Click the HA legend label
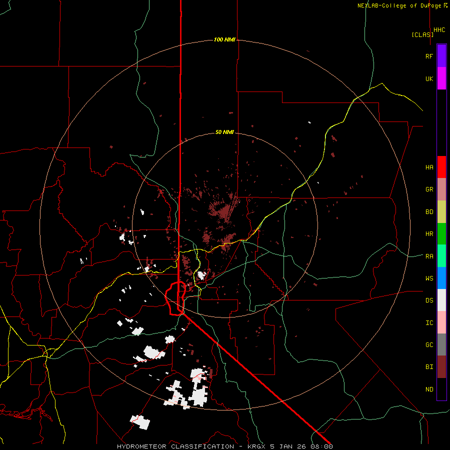This screenshot has width=450, height=450. (x=429, y=167)
